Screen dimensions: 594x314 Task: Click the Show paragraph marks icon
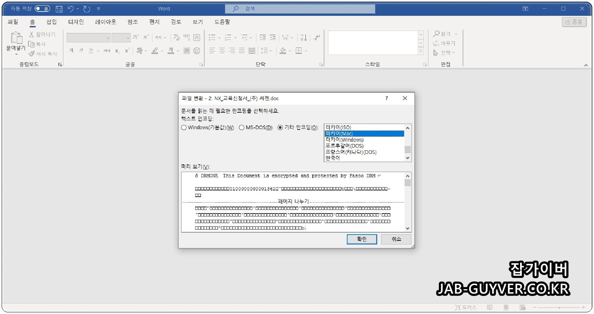pyautogui.click(x=316, y=38)
